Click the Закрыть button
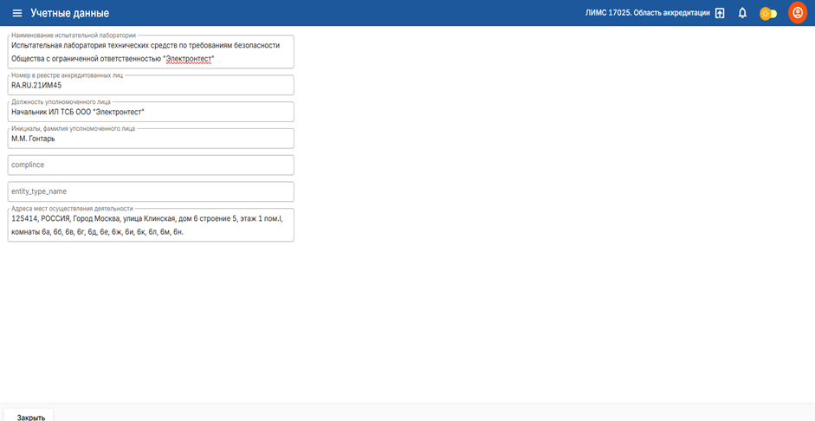Viewport: 815px width, 421px height. [30, 417]
